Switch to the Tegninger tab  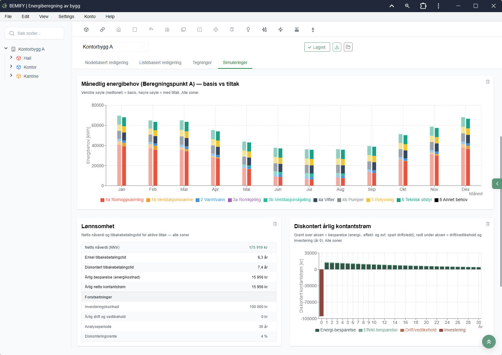pos(202,62)
